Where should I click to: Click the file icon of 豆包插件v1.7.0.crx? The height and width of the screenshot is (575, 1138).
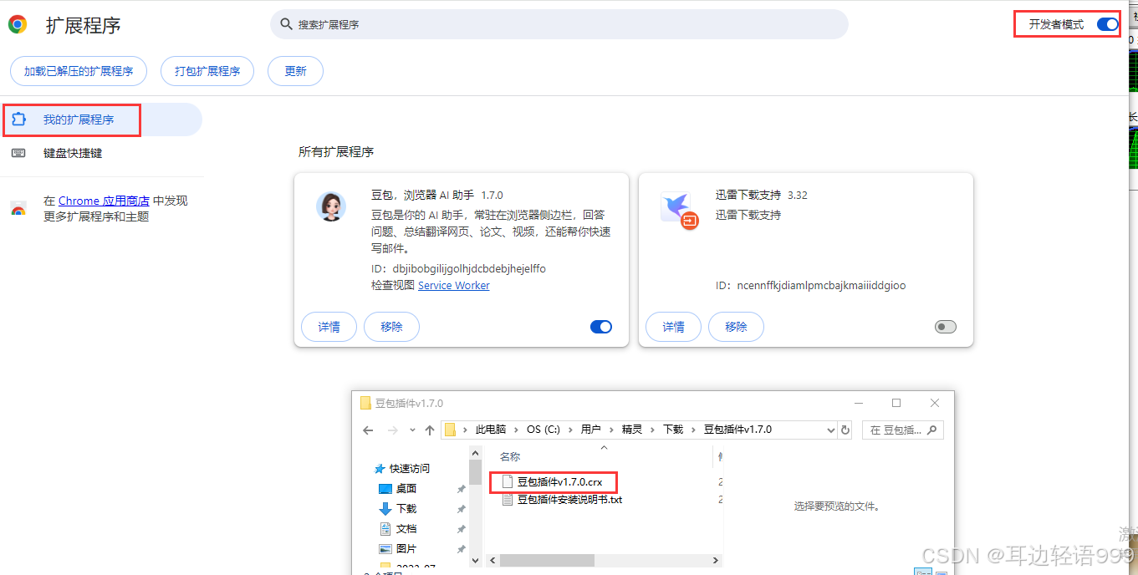click(507, 482)
